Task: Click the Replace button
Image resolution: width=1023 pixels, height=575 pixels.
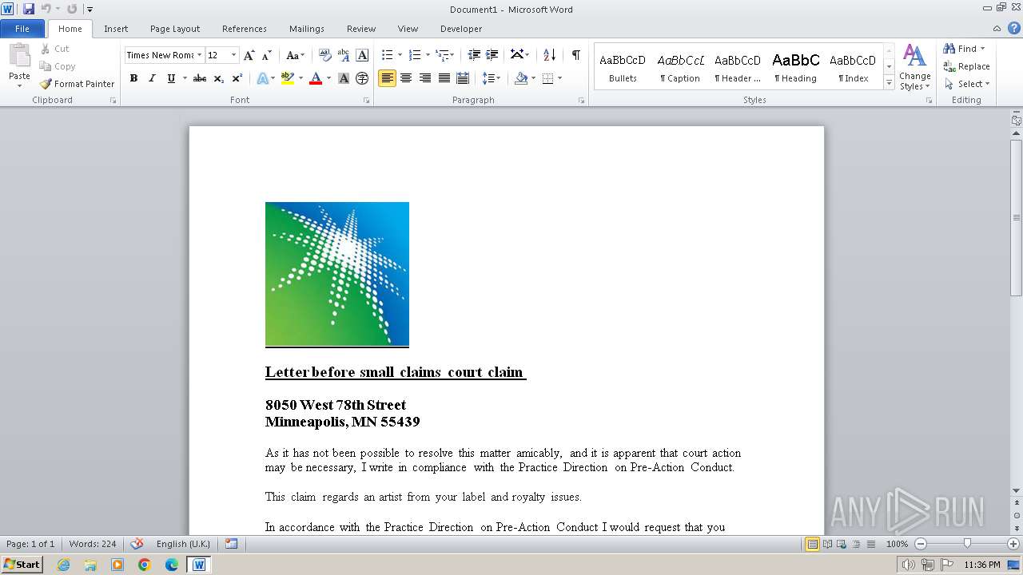Action: [967, 66]
